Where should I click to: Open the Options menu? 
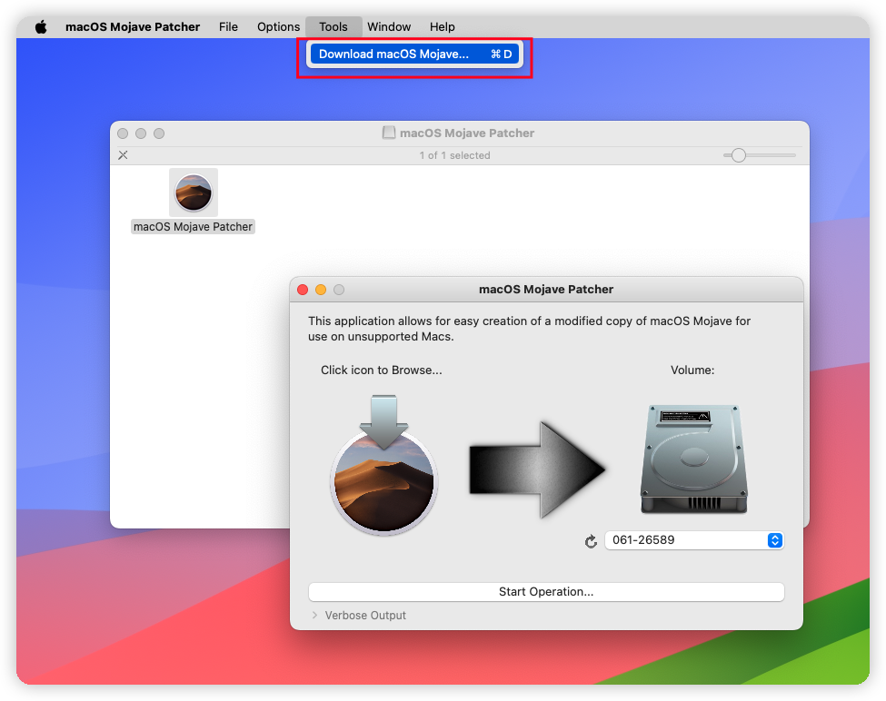click(278, 26)
